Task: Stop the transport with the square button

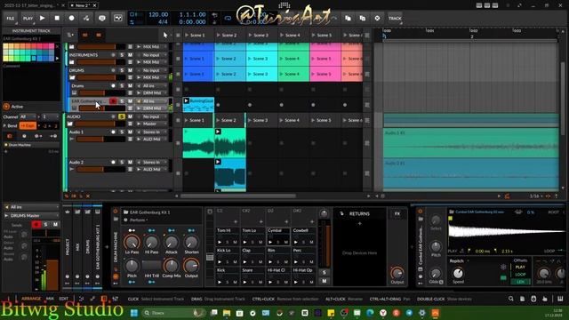Action: click(57, 18)
